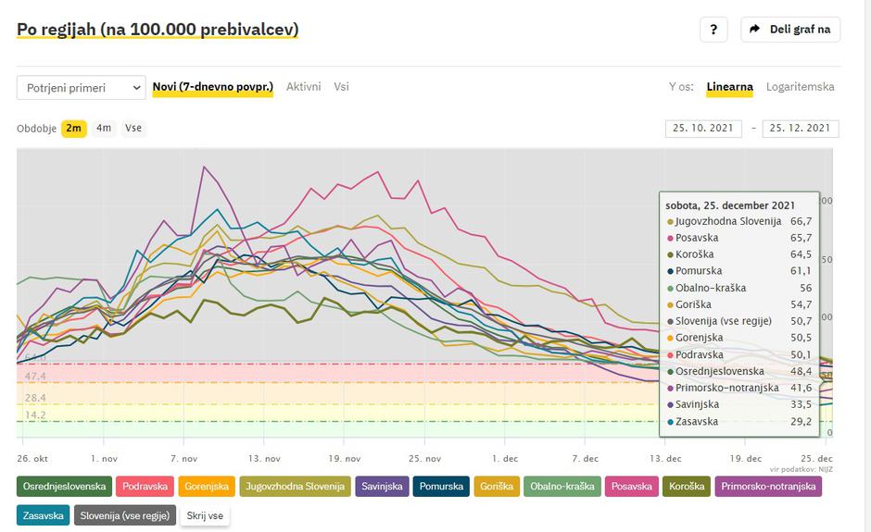The width and height of the screenshot is (871, 532).
Task: Click the start date field 25. 10. 2021
Action: tap(703, 129)
